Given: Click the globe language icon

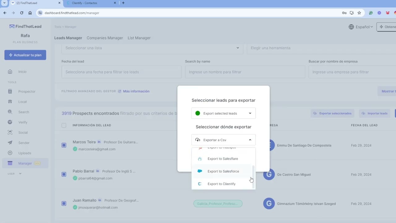Looking at the screenshot, I should (351, 27).
